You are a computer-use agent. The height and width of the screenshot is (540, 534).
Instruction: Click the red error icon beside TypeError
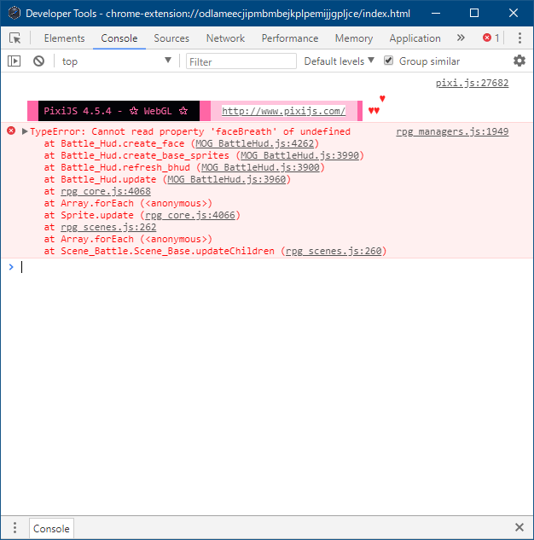pos(11,131)
